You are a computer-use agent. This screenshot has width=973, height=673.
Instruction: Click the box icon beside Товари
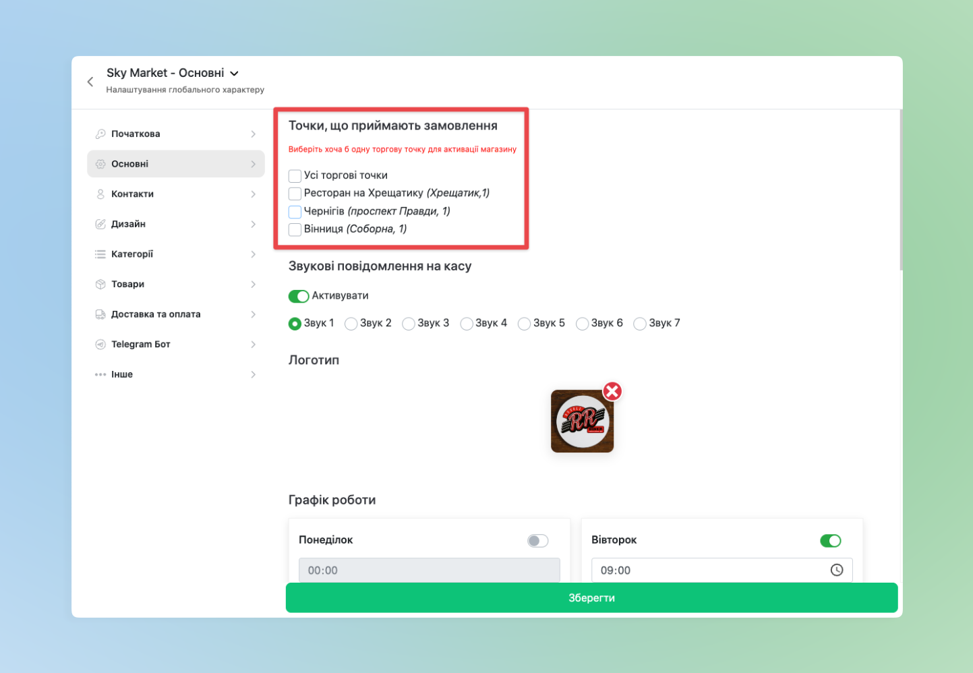[x=100, y=285]
